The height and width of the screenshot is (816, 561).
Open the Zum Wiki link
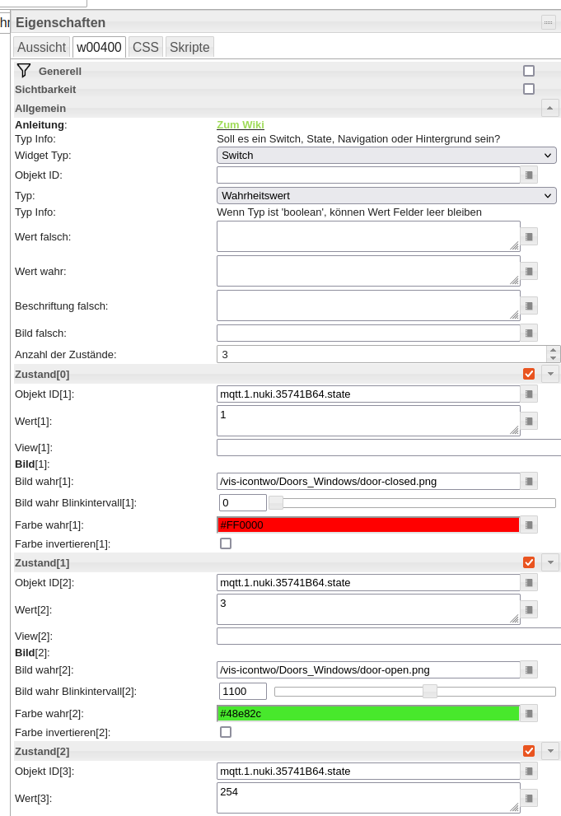(241, 125)
